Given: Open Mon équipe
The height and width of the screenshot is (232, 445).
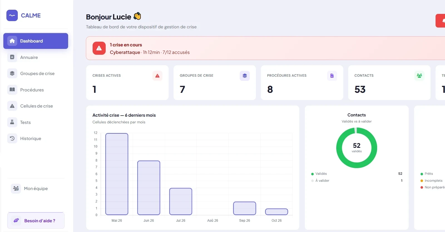Looking at the screenshot, I should click(36, 188).
